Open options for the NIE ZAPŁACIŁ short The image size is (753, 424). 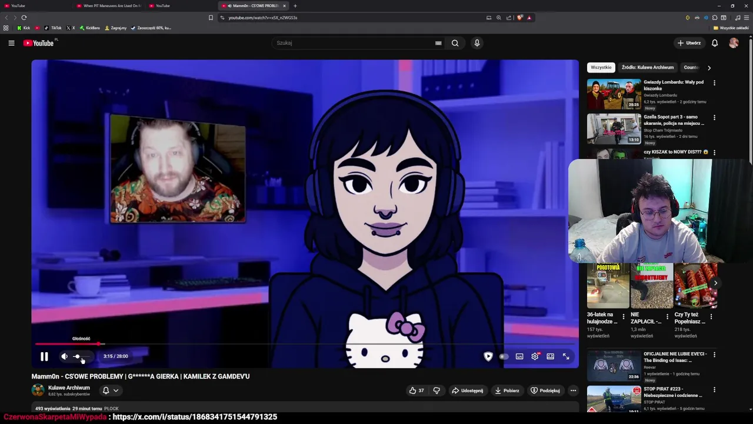pyautogui.click(x=667, y=317)
